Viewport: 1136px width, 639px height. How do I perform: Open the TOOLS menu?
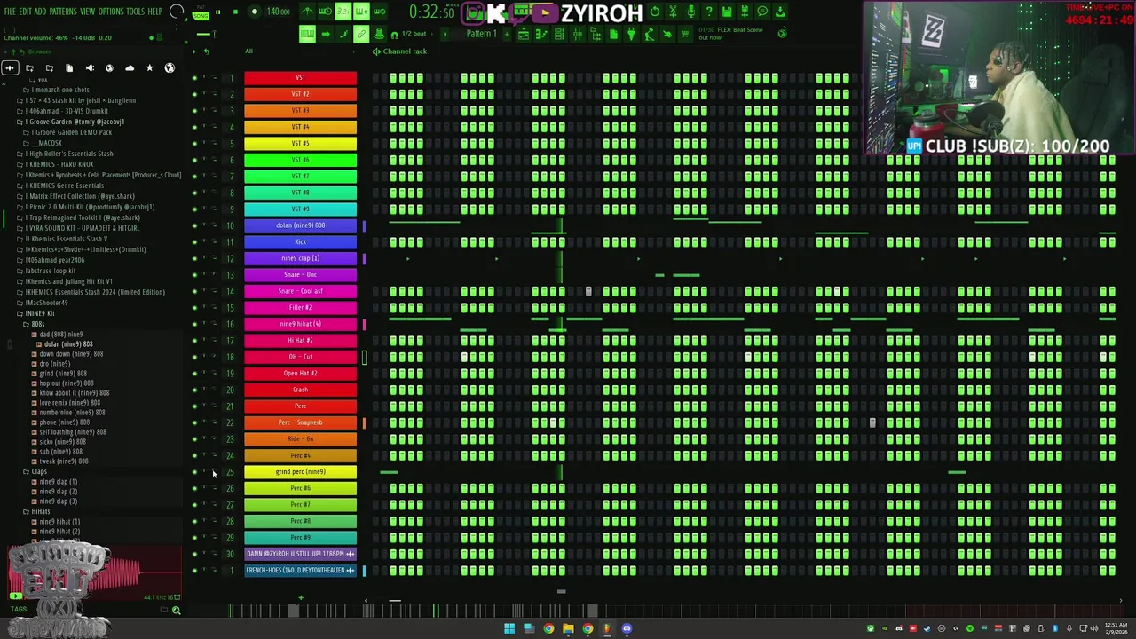[135, 12]
